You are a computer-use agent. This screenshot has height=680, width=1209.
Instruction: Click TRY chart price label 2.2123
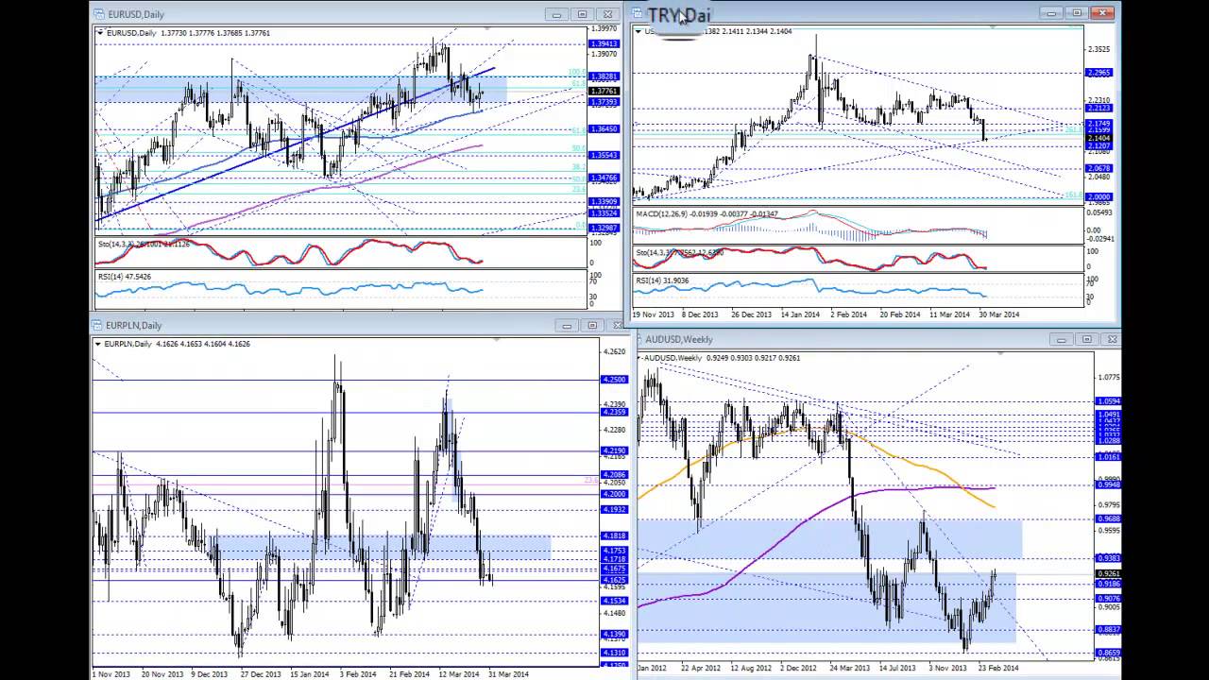tap(1098, 109)
